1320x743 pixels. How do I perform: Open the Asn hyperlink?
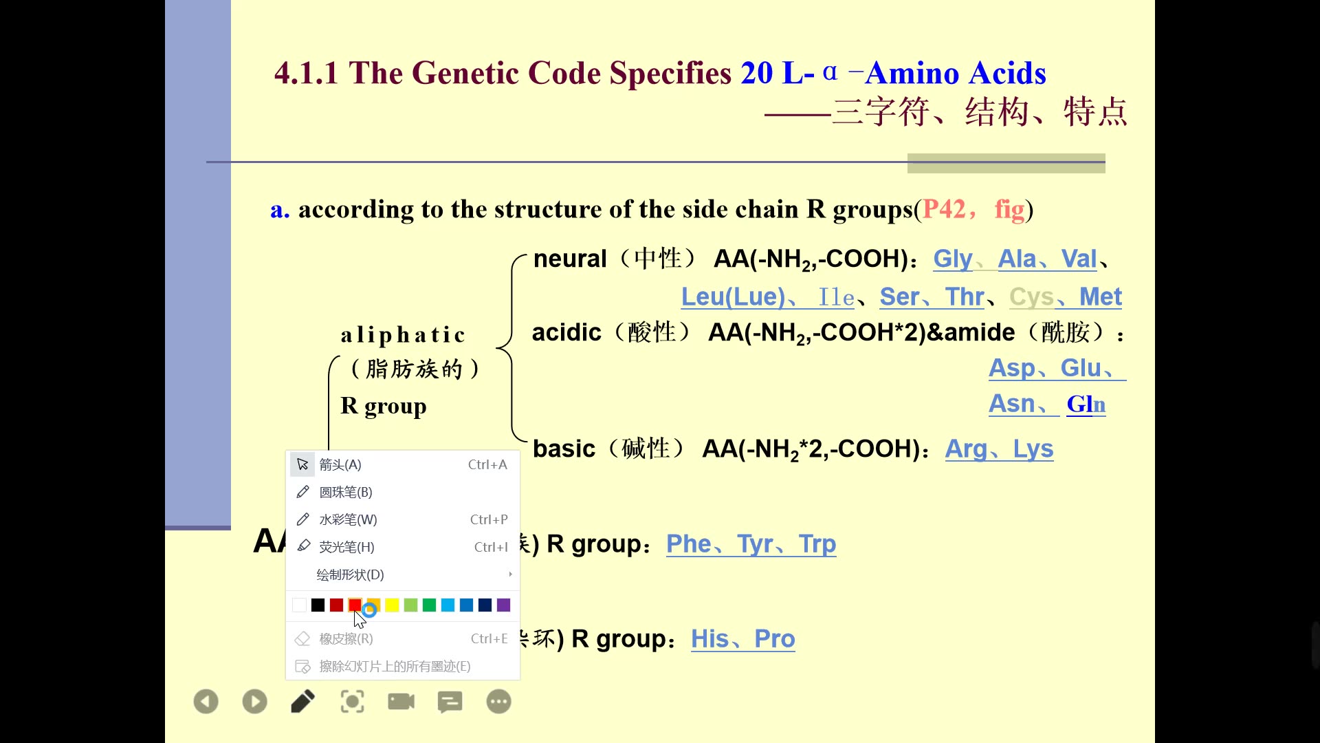[x=1012, y=404]
